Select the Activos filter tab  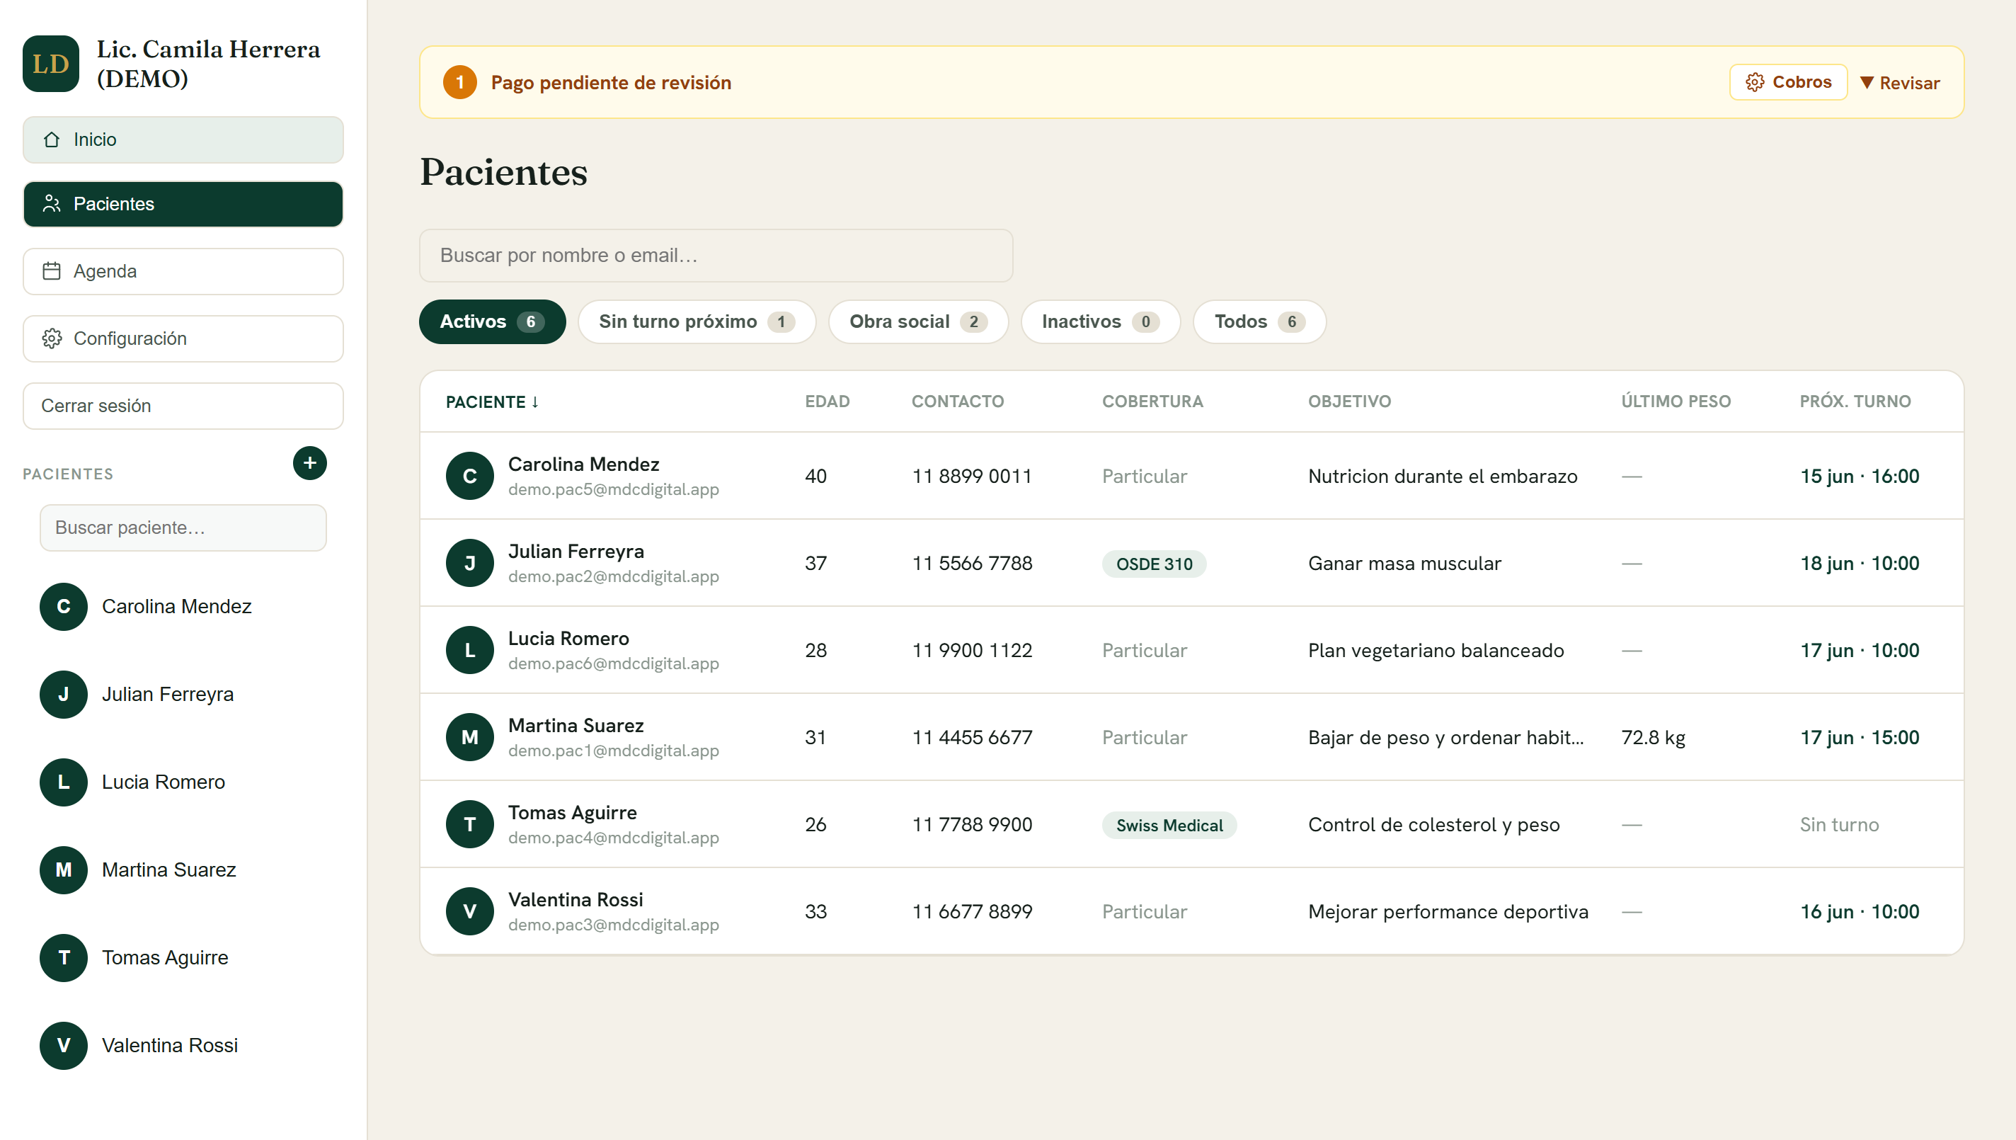coord(492,321)
